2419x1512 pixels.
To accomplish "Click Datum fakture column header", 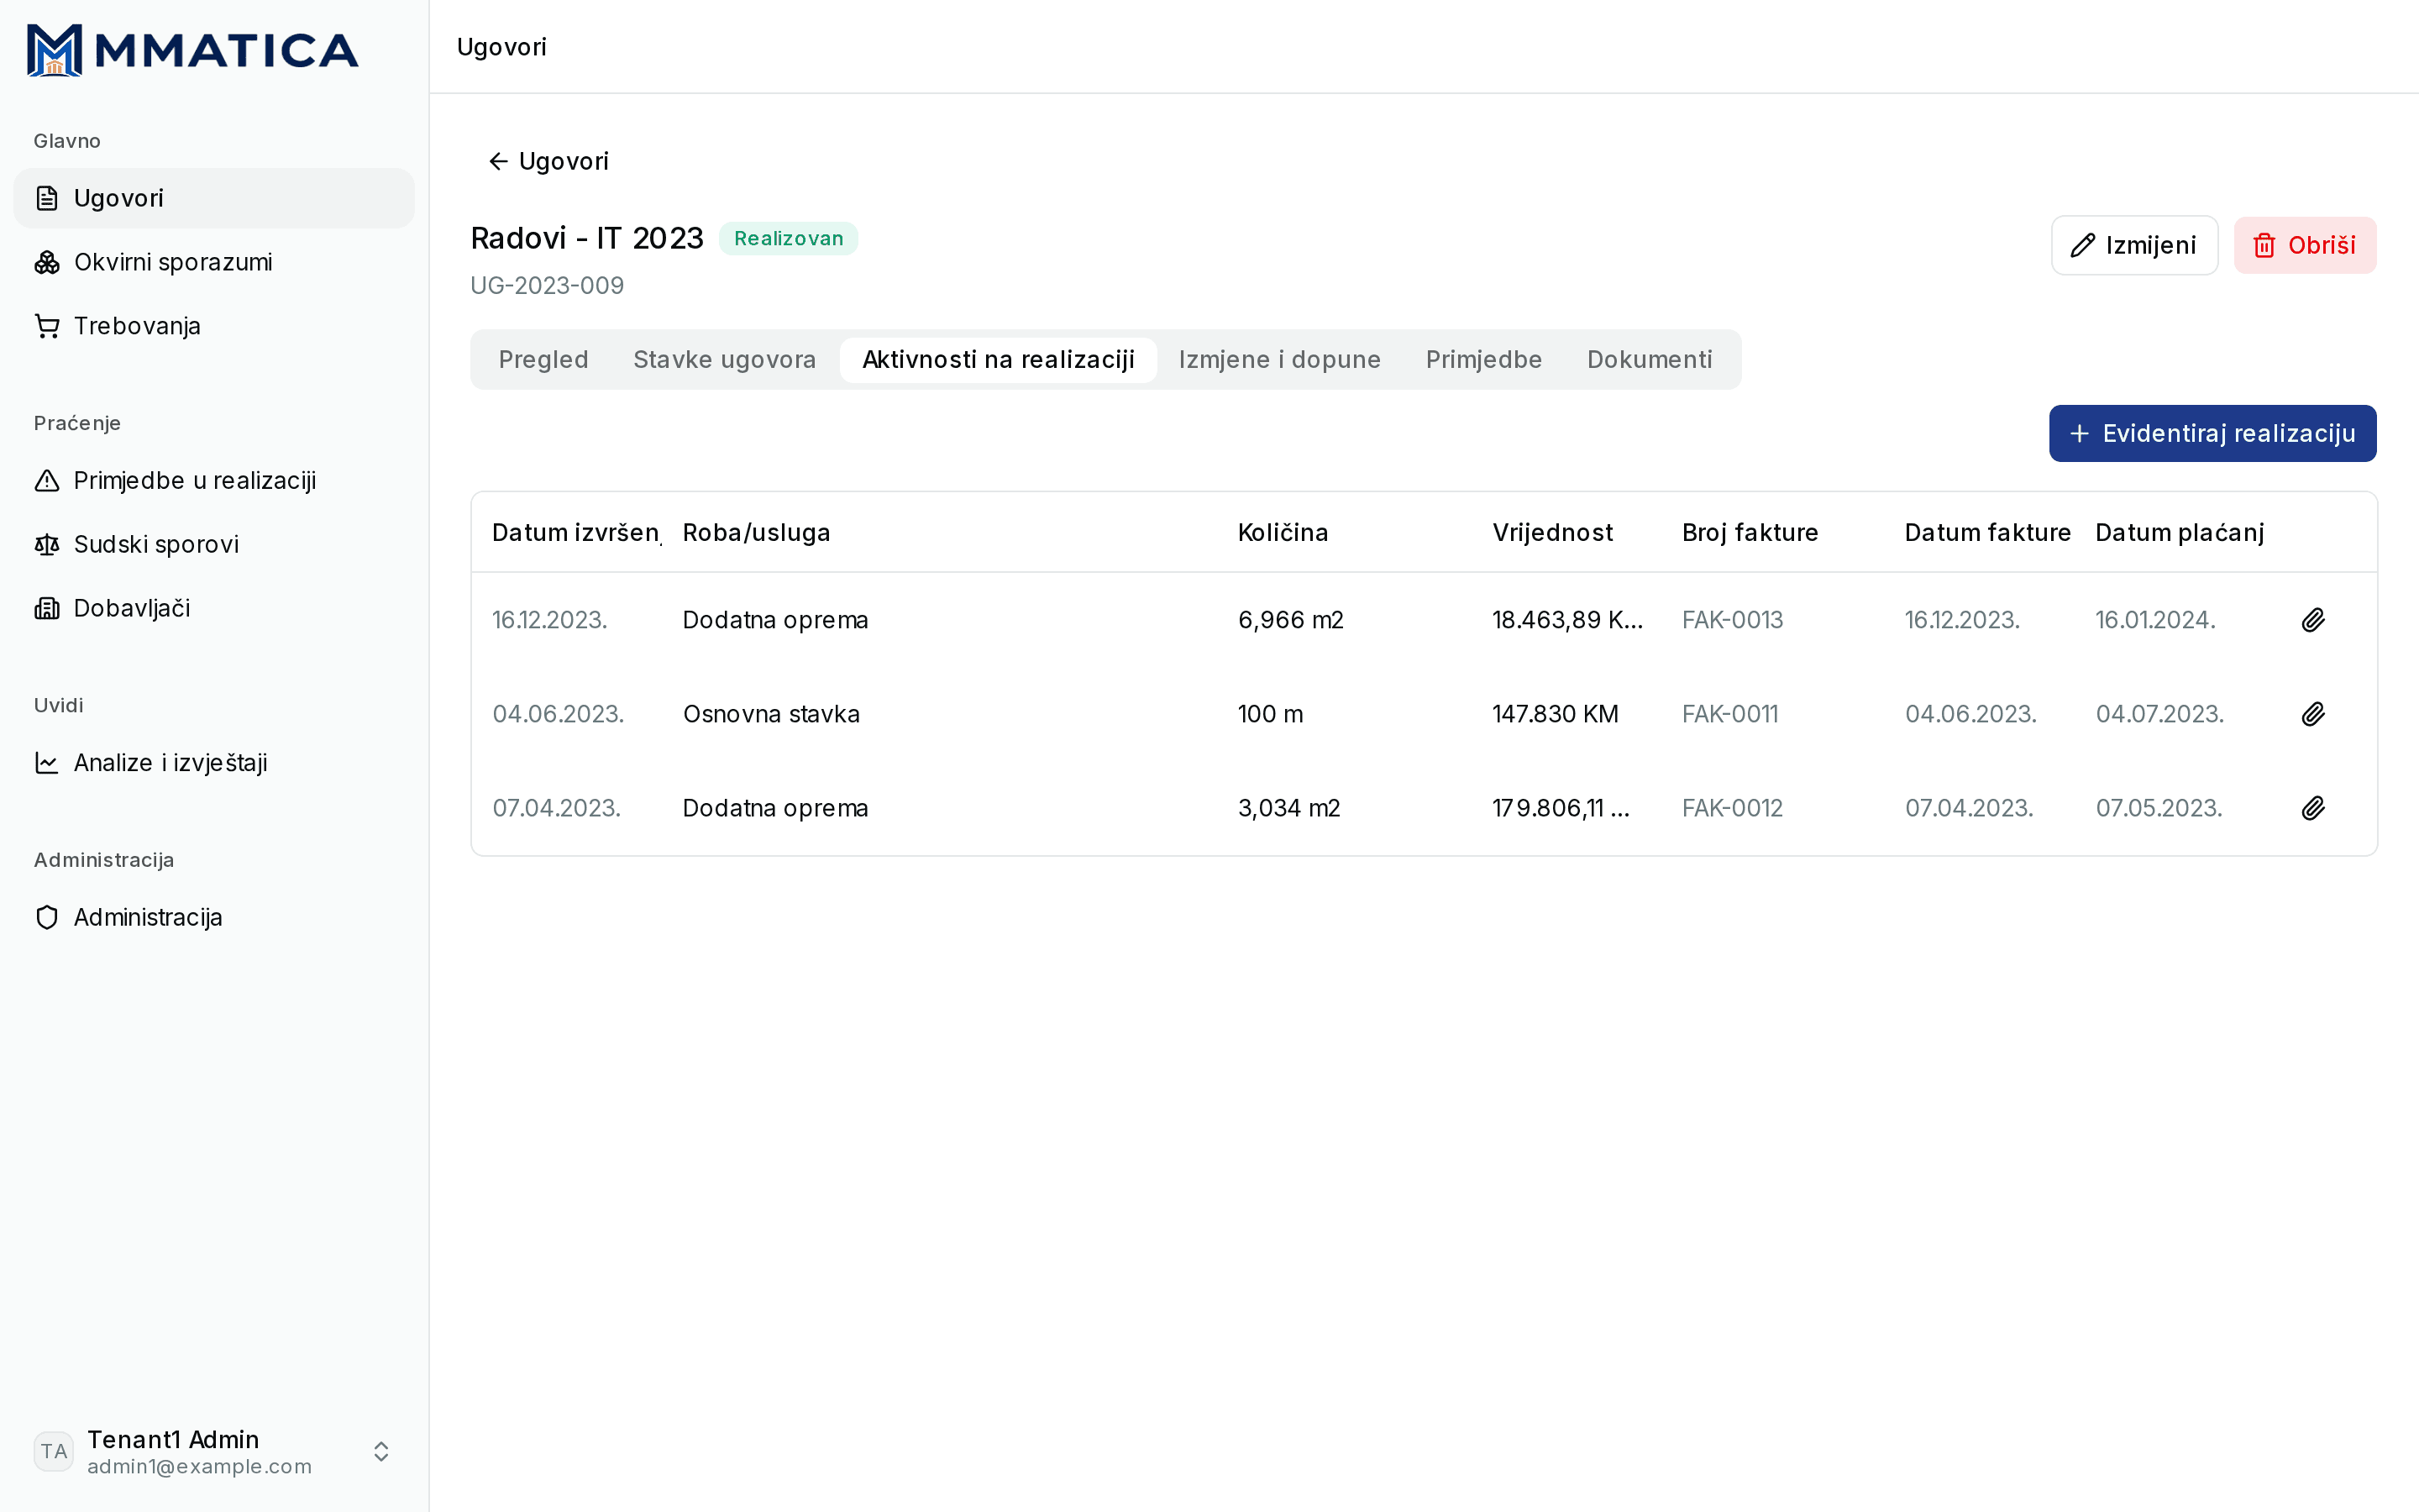I will [x=1987, y=533].
